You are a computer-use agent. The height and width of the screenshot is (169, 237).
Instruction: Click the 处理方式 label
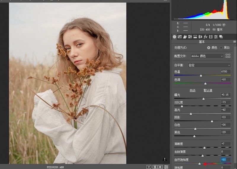pyautogui.click(x=181, y=48)
